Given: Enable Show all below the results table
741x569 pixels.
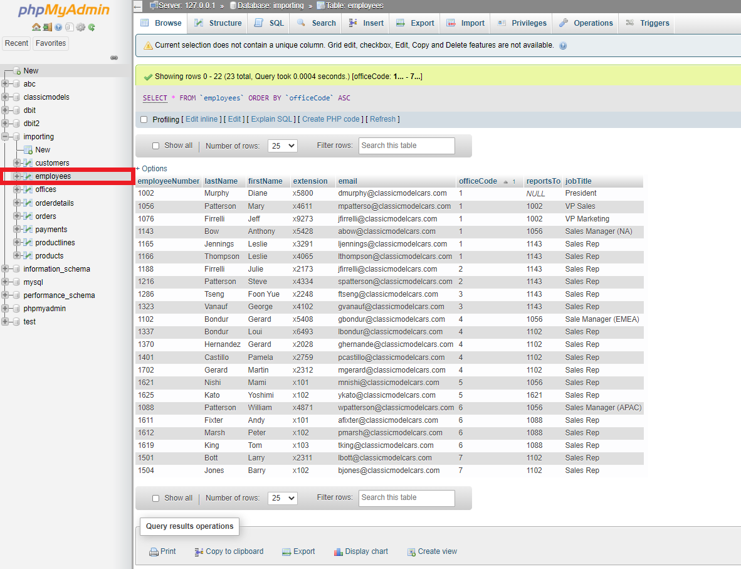Looking at the screenshot, I should pos(155,497).
